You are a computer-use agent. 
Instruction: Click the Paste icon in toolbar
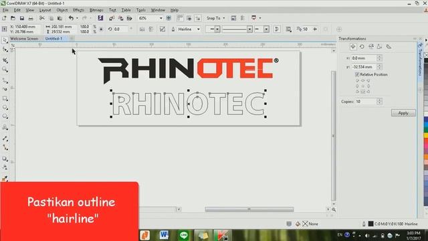click(x=60, y=18)
